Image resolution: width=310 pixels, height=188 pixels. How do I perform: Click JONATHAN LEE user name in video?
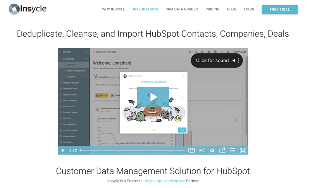click(239, 52)
